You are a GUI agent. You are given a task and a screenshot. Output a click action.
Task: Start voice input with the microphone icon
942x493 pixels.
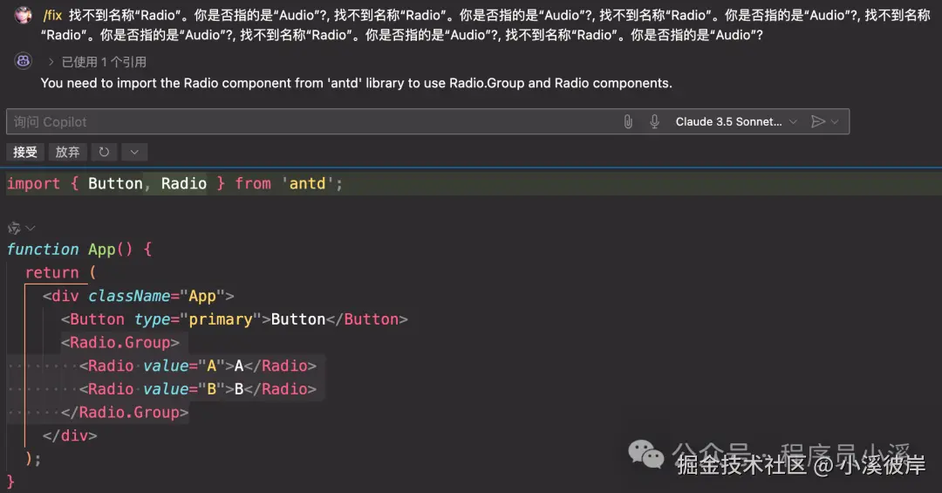coord(655,121)
